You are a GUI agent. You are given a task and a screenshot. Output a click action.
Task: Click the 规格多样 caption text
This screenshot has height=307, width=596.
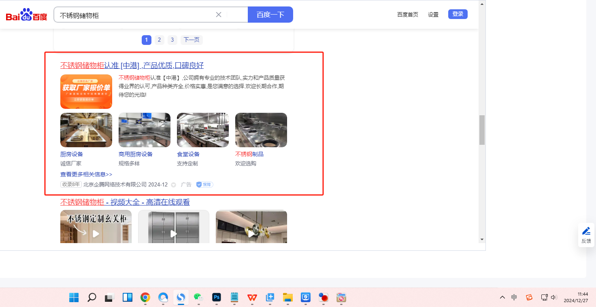(x=129, y=163)
